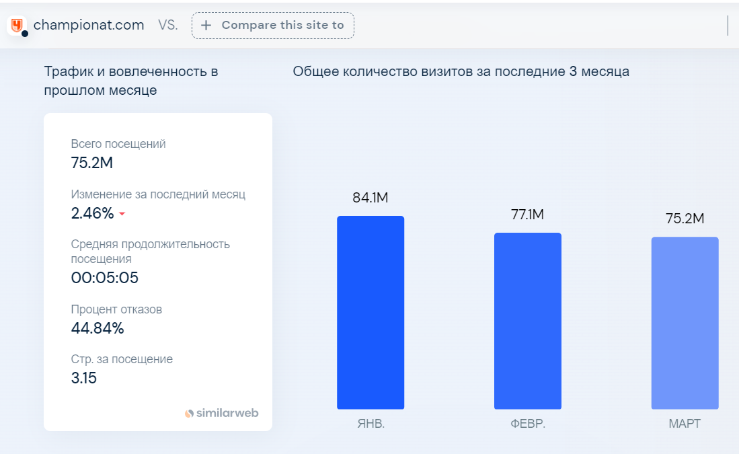Viewport: 739px width, 454px height.
Task: Click the 2.46% change value
Action: click(x=92, y=213)
